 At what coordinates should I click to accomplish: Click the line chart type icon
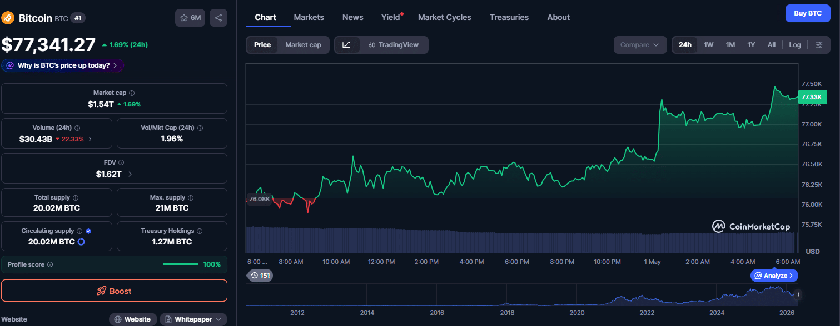click(346, 45)
